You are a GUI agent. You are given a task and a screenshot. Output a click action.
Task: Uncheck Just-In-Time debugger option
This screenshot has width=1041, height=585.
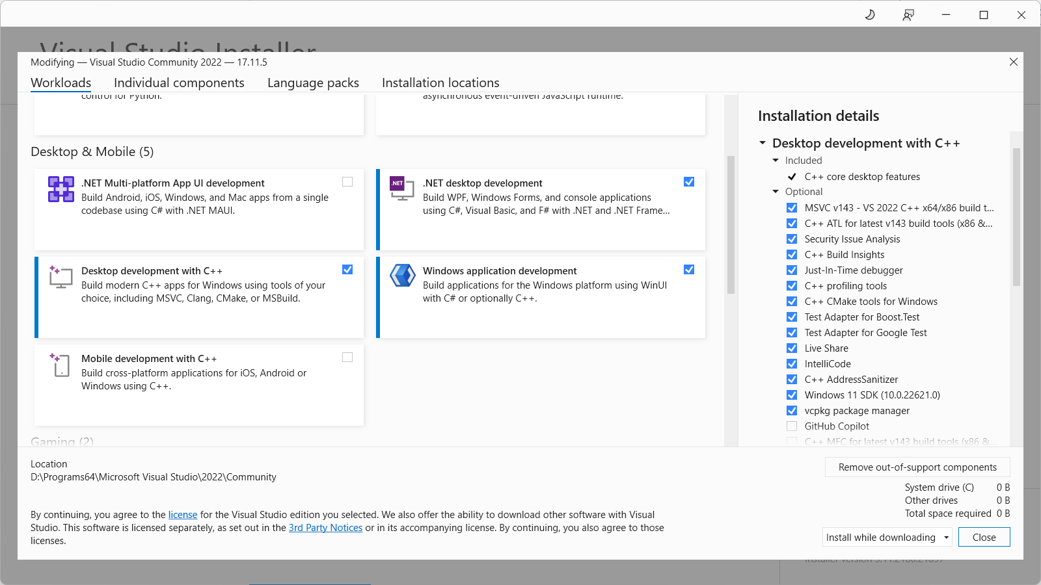[792, 270]
